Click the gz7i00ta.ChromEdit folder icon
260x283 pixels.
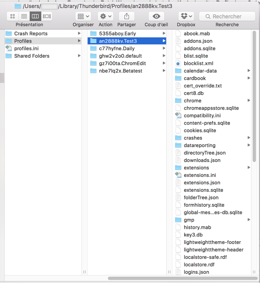click(x=93, y=63)
